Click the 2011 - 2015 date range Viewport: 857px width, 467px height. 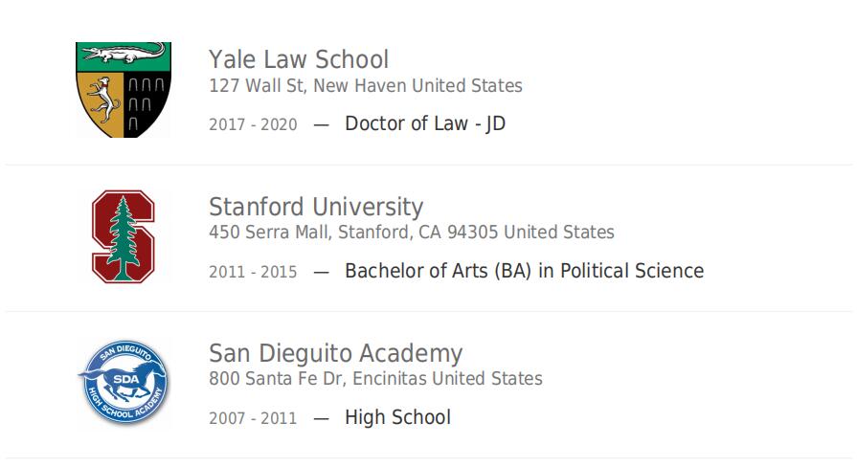point(253,272)
